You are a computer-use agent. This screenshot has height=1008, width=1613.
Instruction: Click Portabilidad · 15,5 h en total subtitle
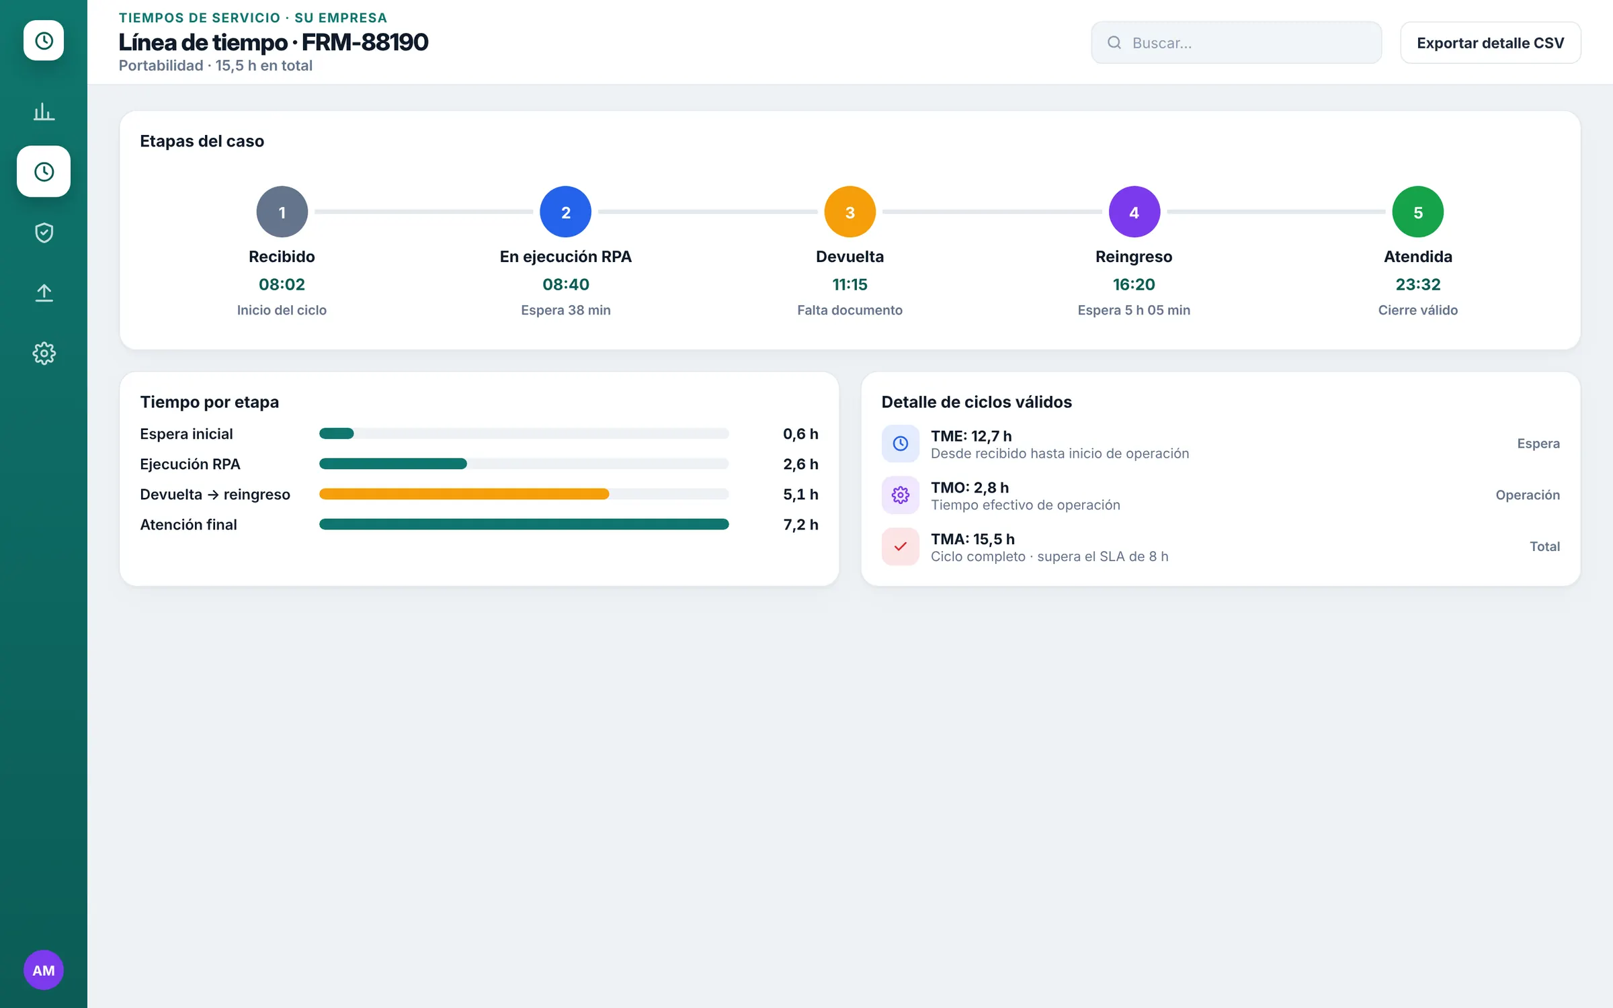click(216, 65)
